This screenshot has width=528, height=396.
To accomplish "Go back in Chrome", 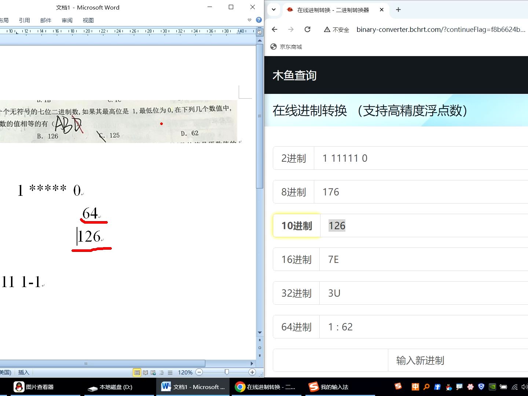I will (275, 29).
